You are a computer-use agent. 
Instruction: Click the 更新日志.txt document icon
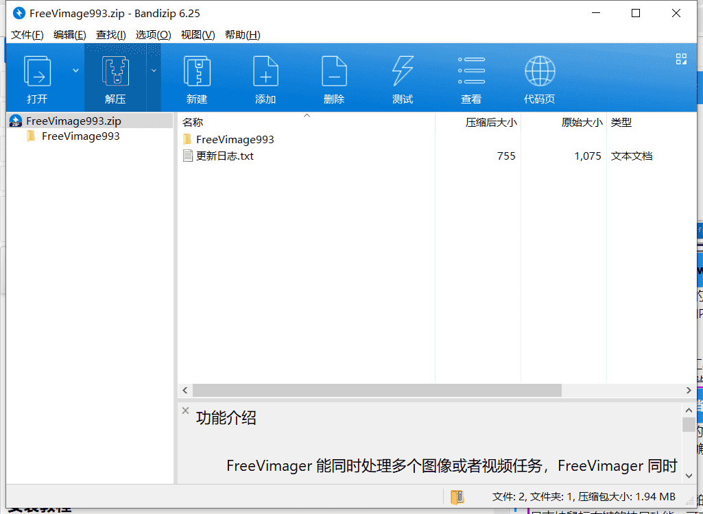point(188,156)
